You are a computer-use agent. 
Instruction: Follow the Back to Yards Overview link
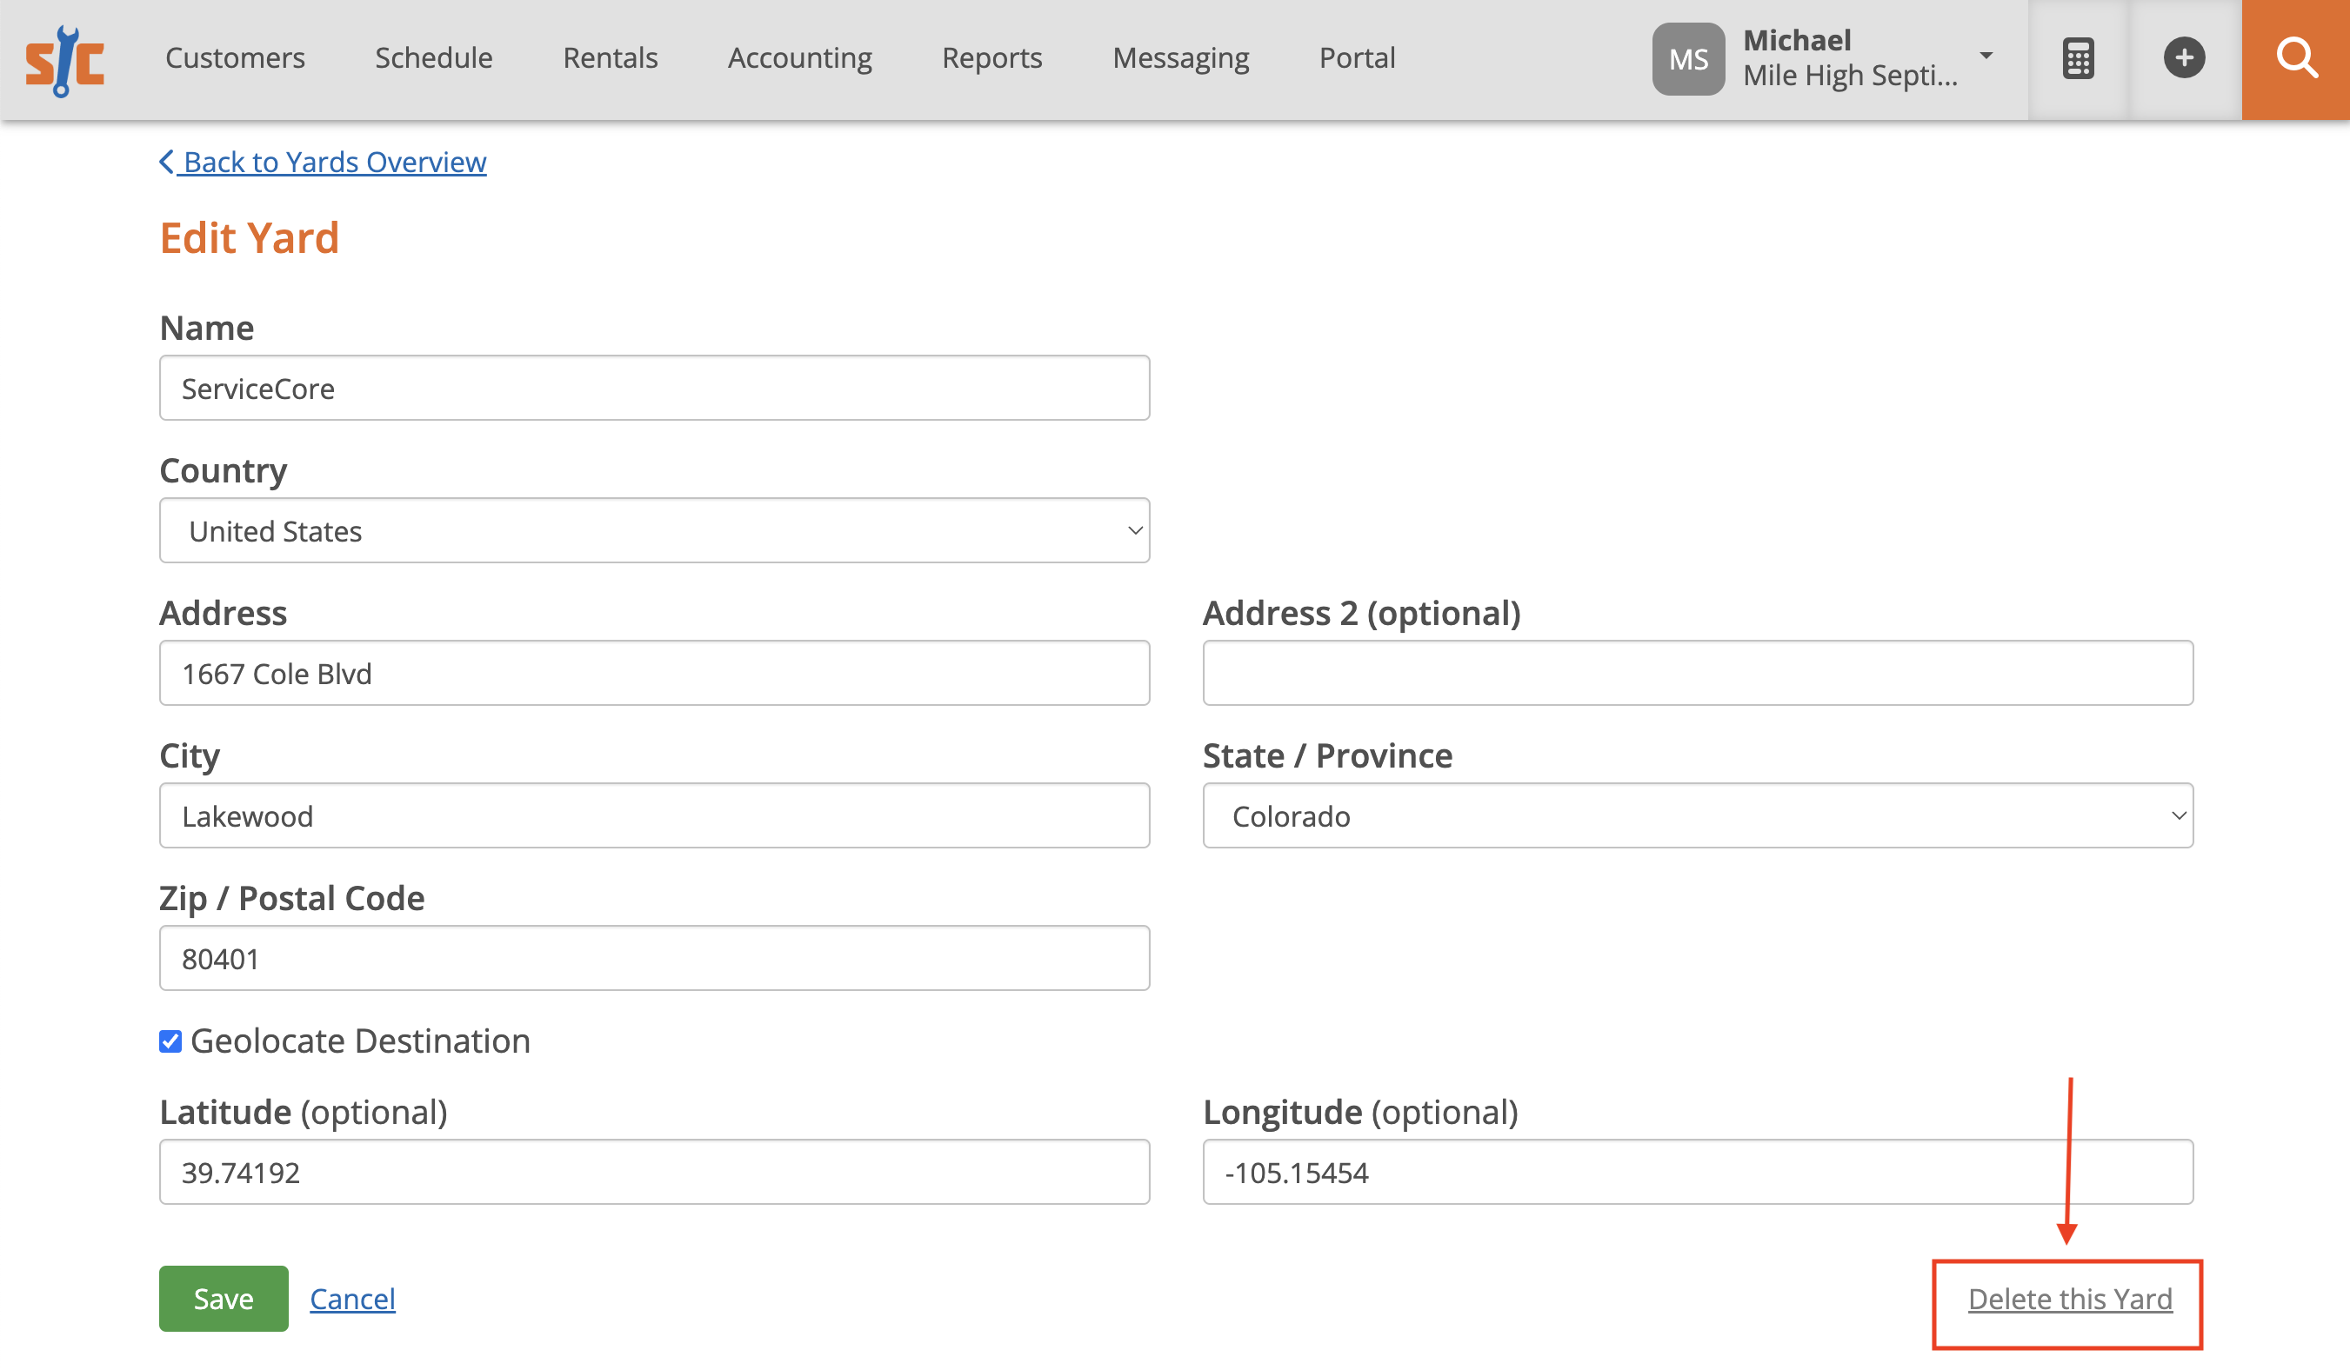(x=334, y=161)
